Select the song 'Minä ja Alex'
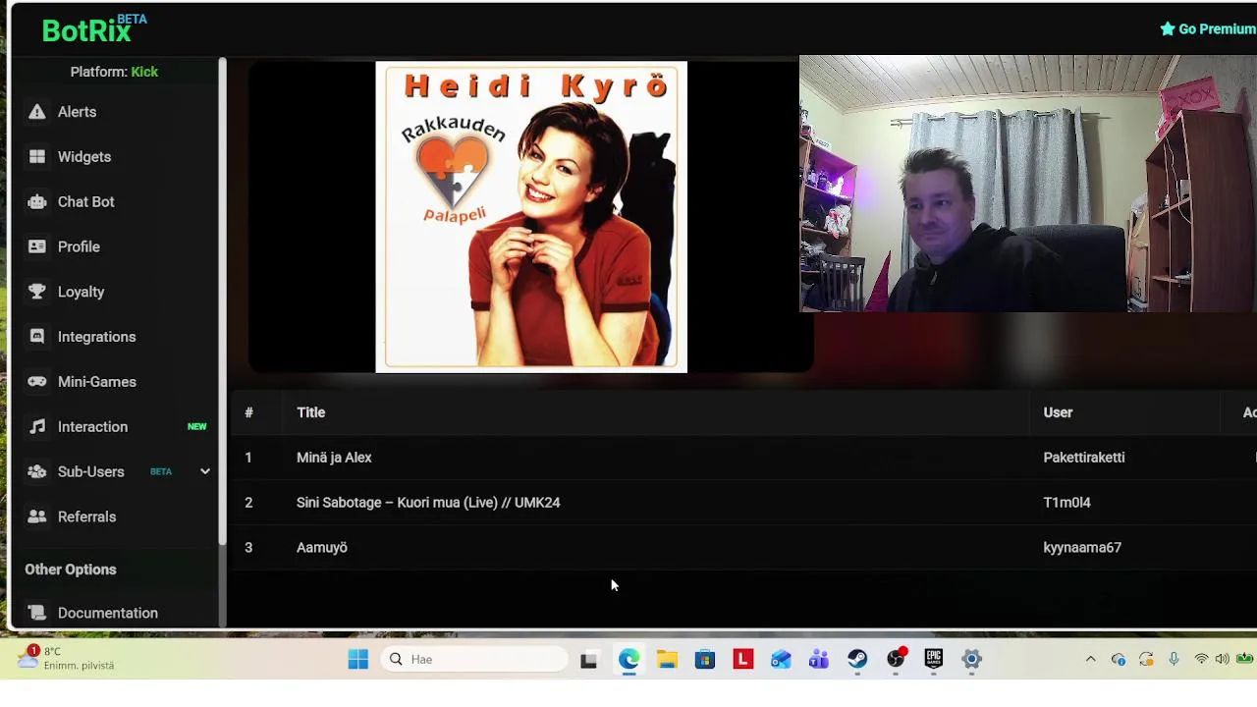 click(334, 458)
